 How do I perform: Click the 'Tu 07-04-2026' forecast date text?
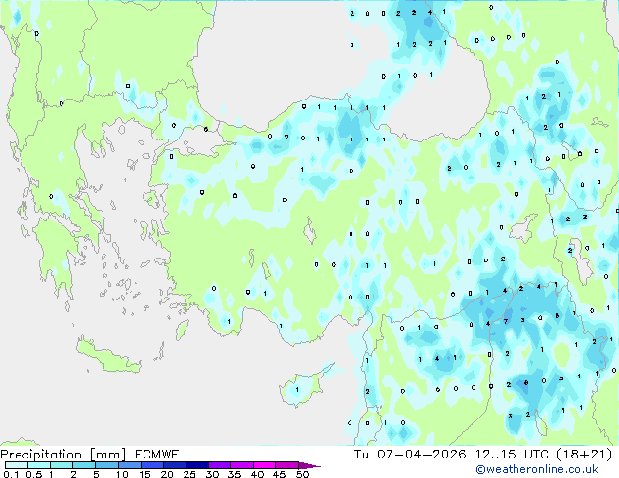(x=410, y=455)
